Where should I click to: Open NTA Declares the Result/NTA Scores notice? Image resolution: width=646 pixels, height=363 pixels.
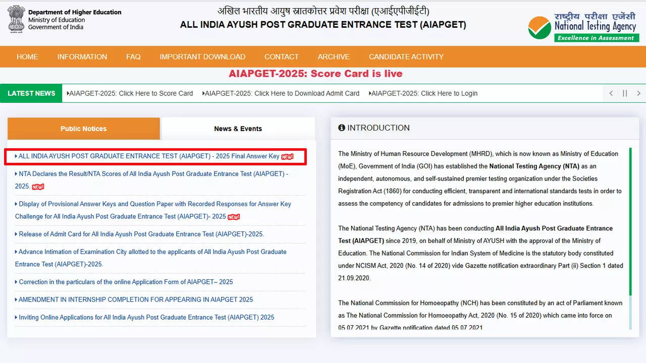152,180
